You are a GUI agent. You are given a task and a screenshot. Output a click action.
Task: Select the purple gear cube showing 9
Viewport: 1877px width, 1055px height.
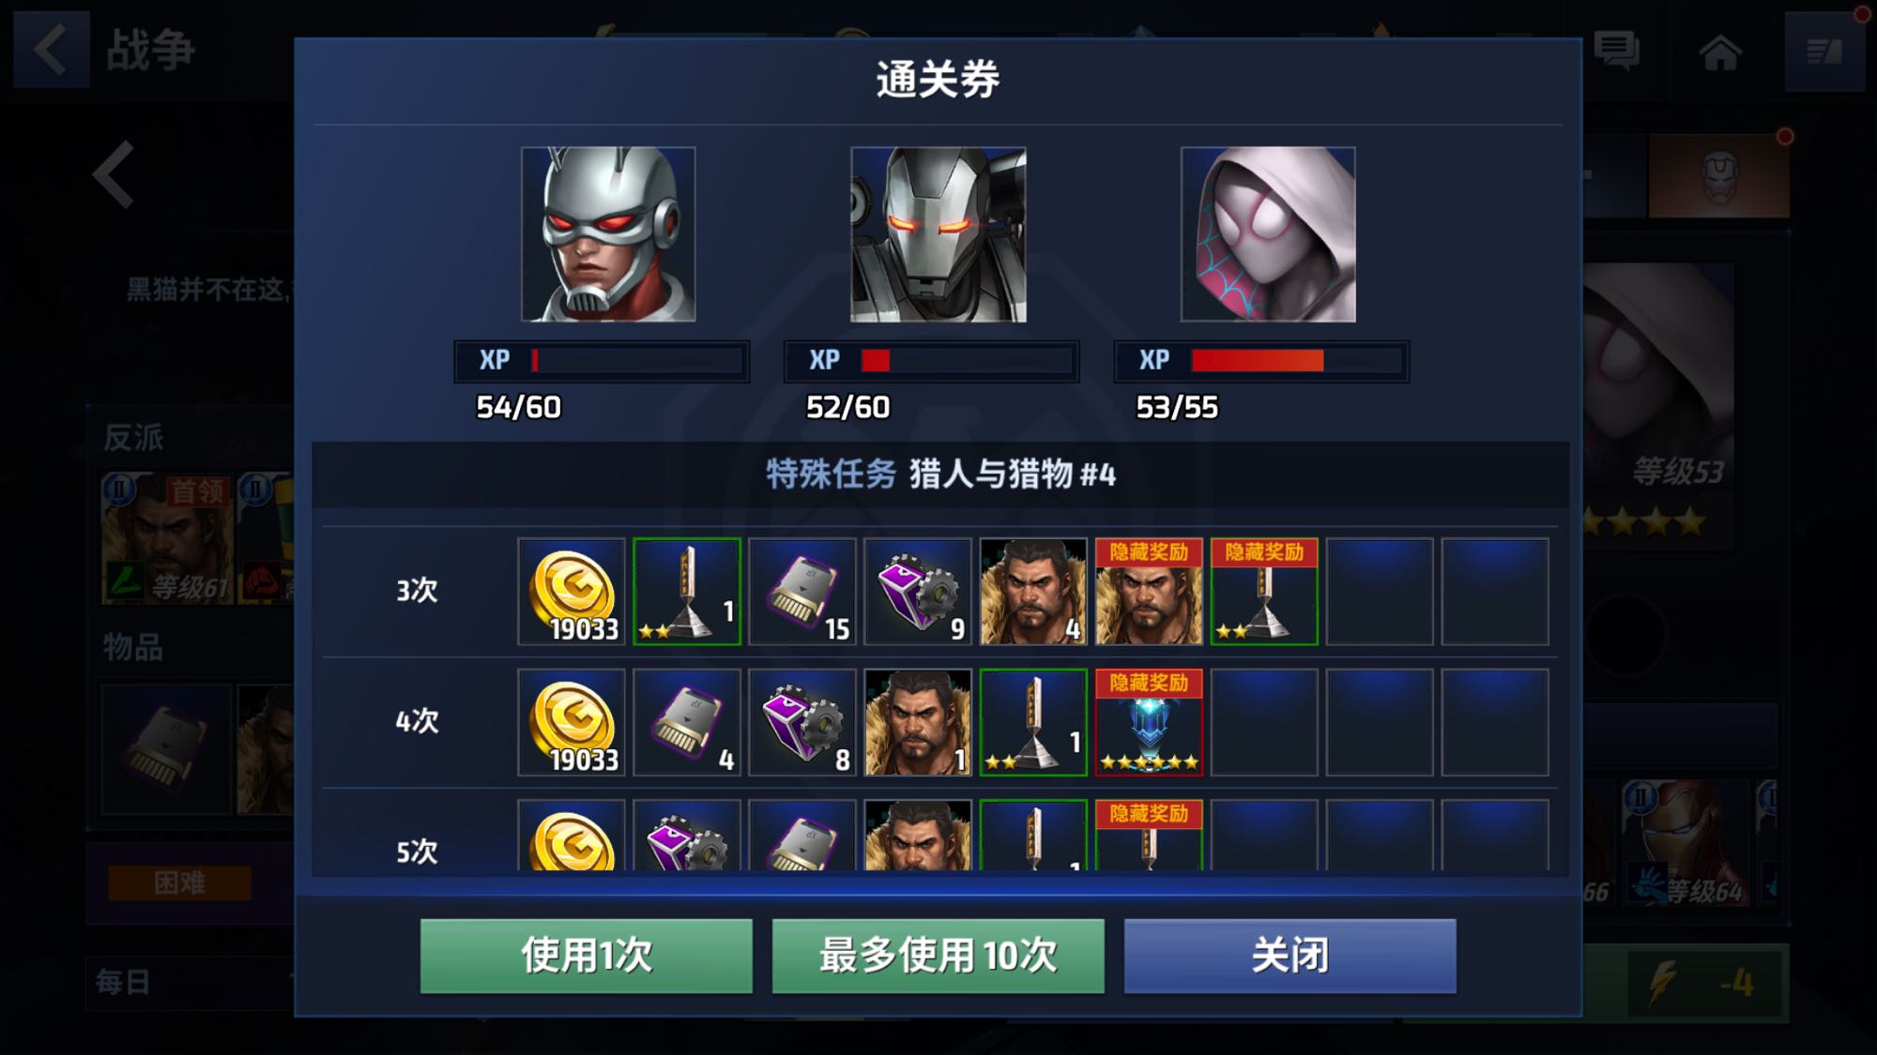click(918, 592)
